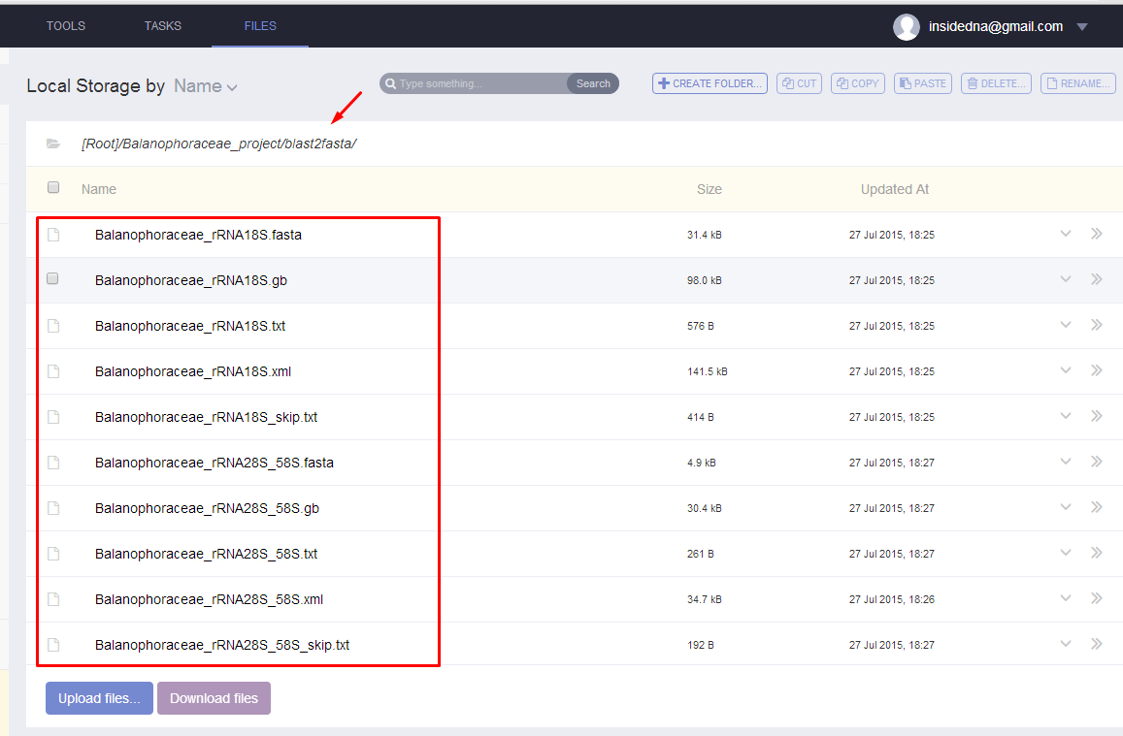Click double-arrow icon for Balanophoraceae_rRNA28S_58S.fasta
Viewport: 1123px width, 736px height.
coord(1097,462)
